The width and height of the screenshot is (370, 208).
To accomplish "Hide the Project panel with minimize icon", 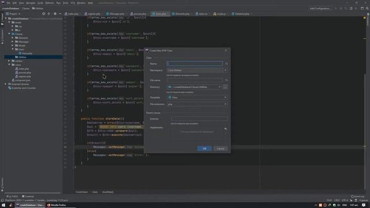I will 60,14.
